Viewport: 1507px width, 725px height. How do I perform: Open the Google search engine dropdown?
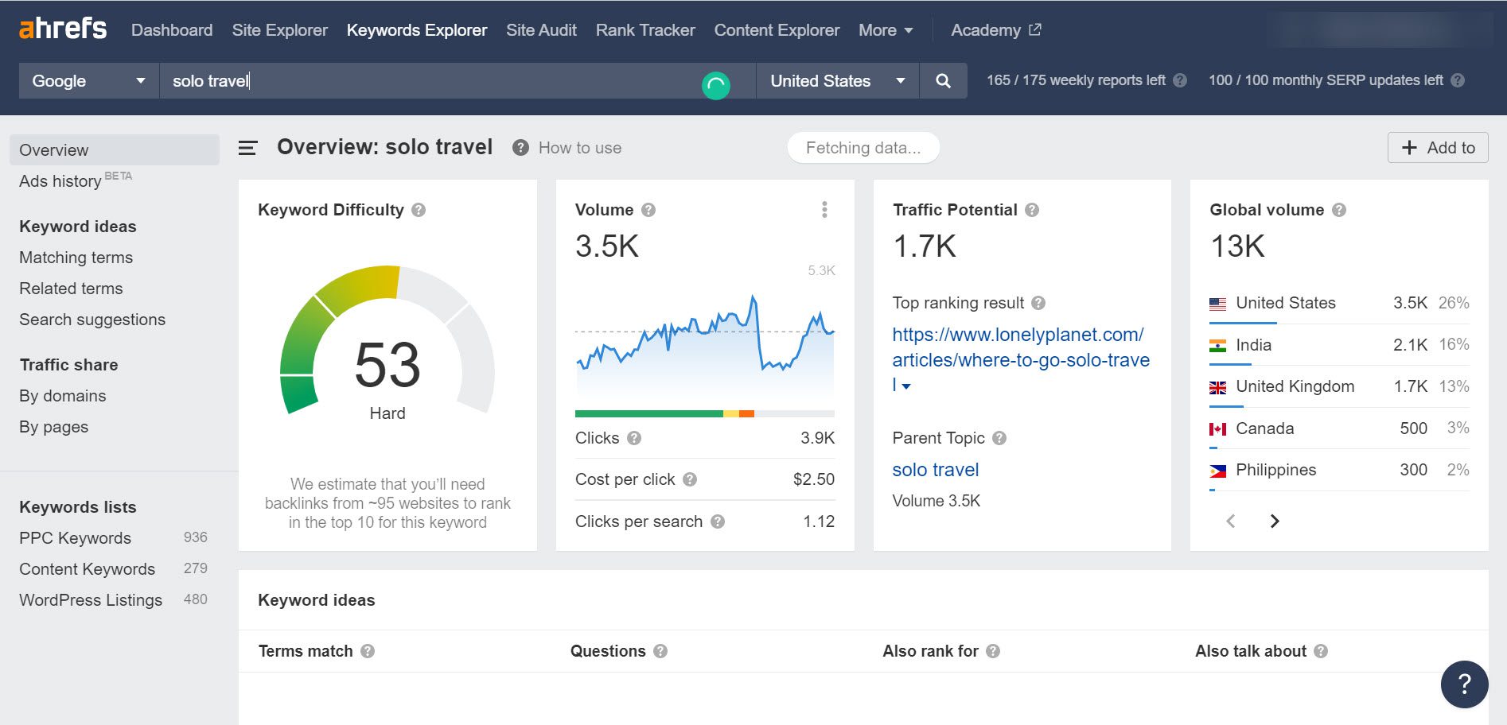pos(88,80)
